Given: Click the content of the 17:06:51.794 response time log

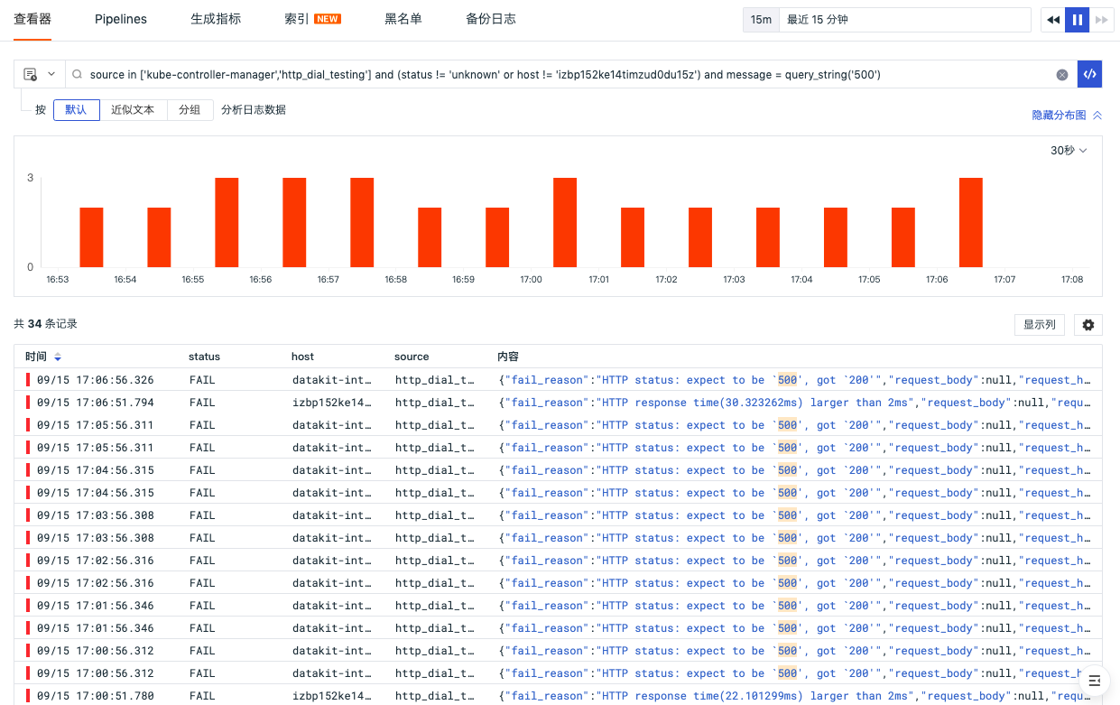Looking at the screenshot, I should click(x=794, y=403).
